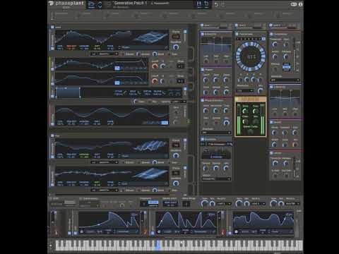Open the bottom dropdown in Lane 1
The height and width of the screenshot is (254, 339).
(x=216, y=179)
